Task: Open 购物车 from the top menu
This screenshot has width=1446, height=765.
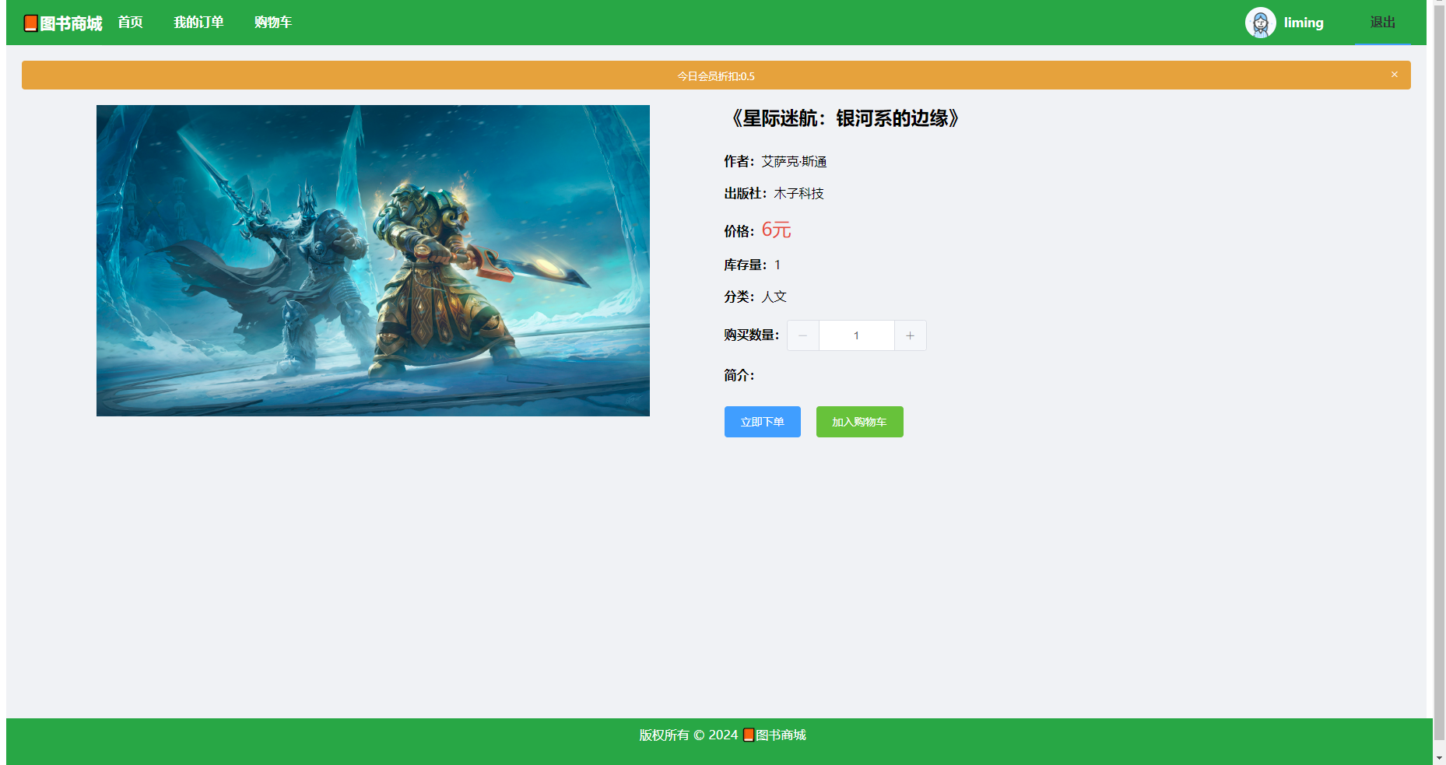Action: tap(273, 23)
